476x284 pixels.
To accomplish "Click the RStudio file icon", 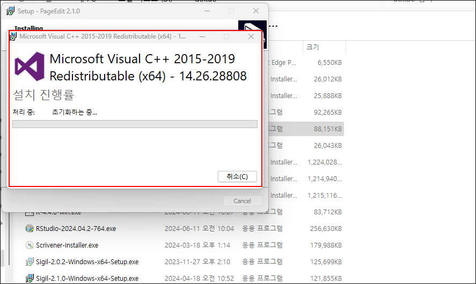I will (30, 228).
